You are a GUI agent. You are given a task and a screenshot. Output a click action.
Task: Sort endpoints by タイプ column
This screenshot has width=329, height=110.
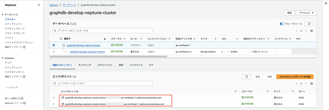point(293,91)
